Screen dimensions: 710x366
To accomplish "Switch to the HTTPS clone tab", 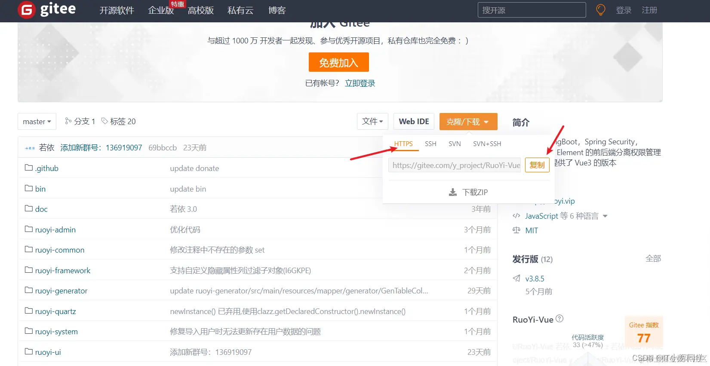I will (x=403, y=144).
